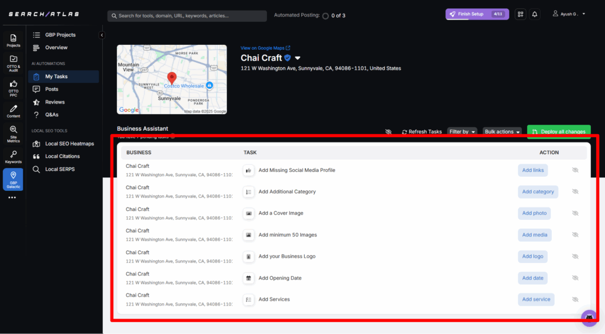Click the list icon for Additional Category task

[x=249, y=192]
